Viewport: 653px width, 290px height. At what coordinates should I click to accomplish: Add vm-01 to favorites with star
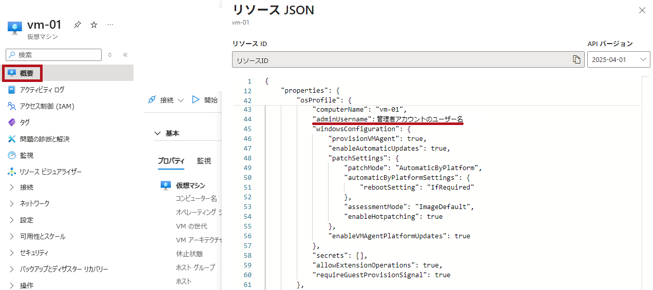pyautogui.click(x=94, y=25)
